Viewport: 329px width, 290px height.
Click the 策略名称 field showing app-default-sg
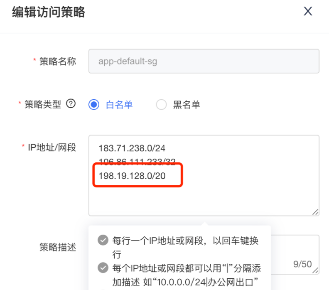204,61
